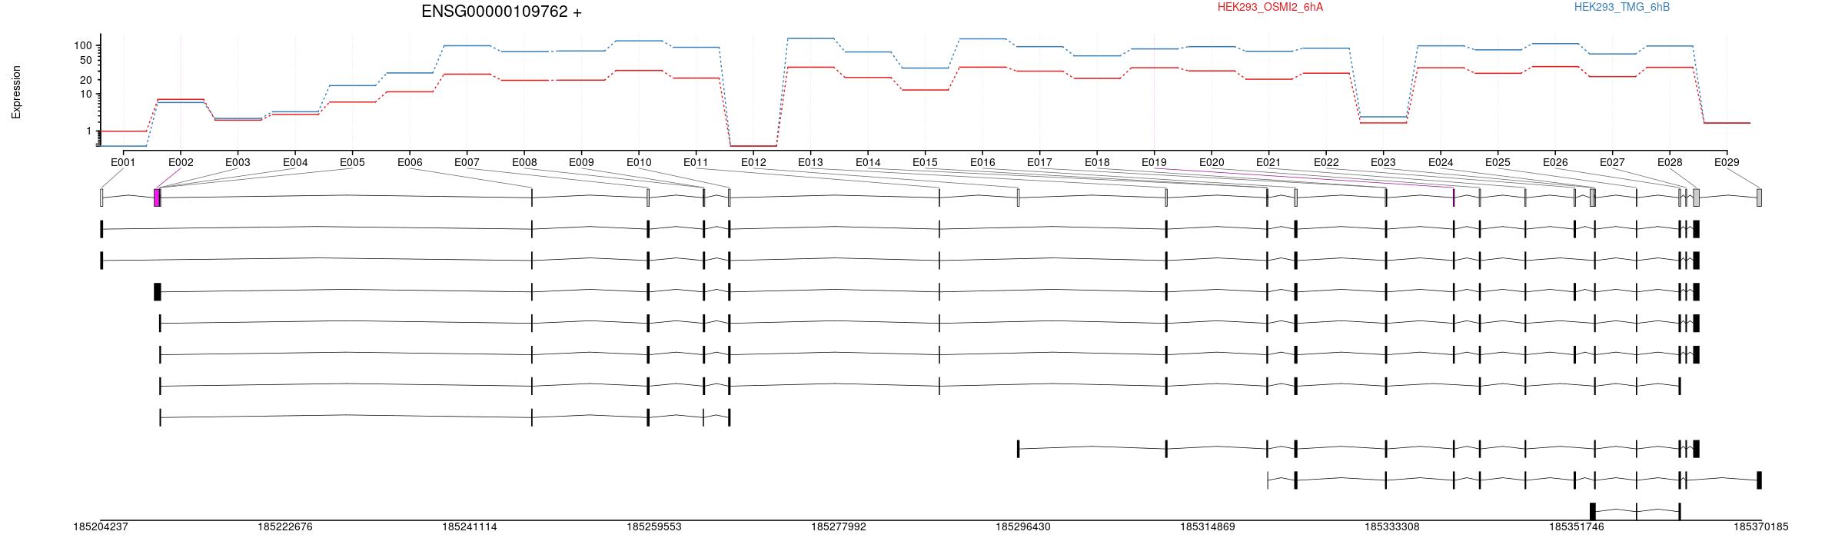Click exon label E004
This screenshot has height=538, width=1845.
pyautogui.click(x=295, y=162)
